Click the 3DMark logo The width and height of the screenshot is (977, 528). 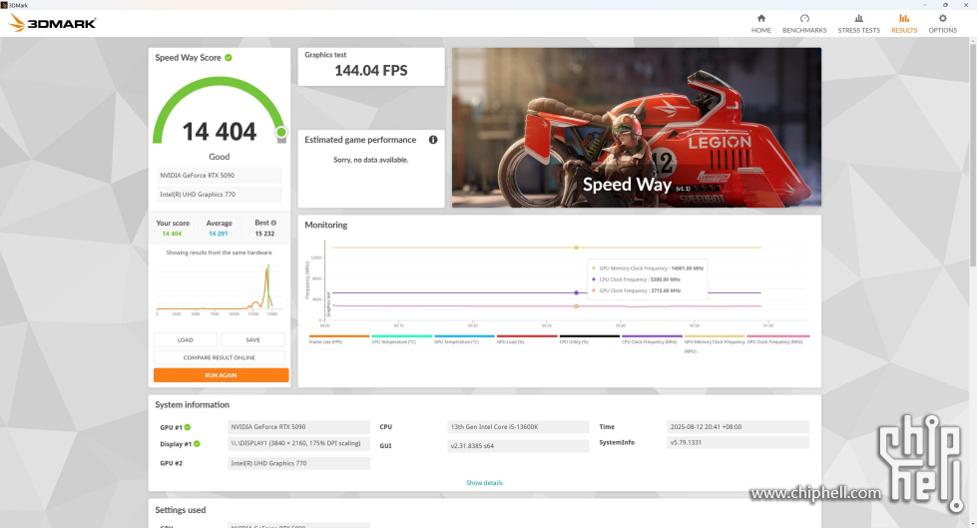tap(52, 23)
